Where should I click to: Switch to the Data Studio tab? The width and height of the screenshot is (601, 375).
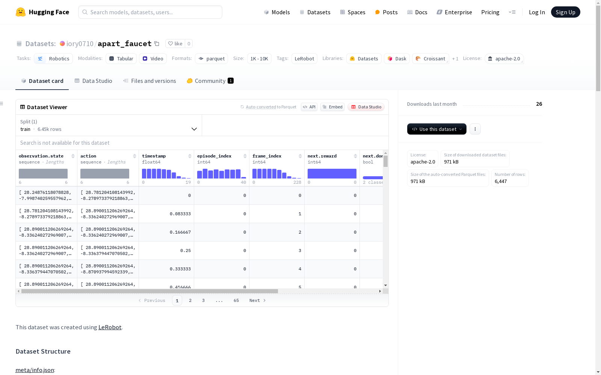(93, 81)
